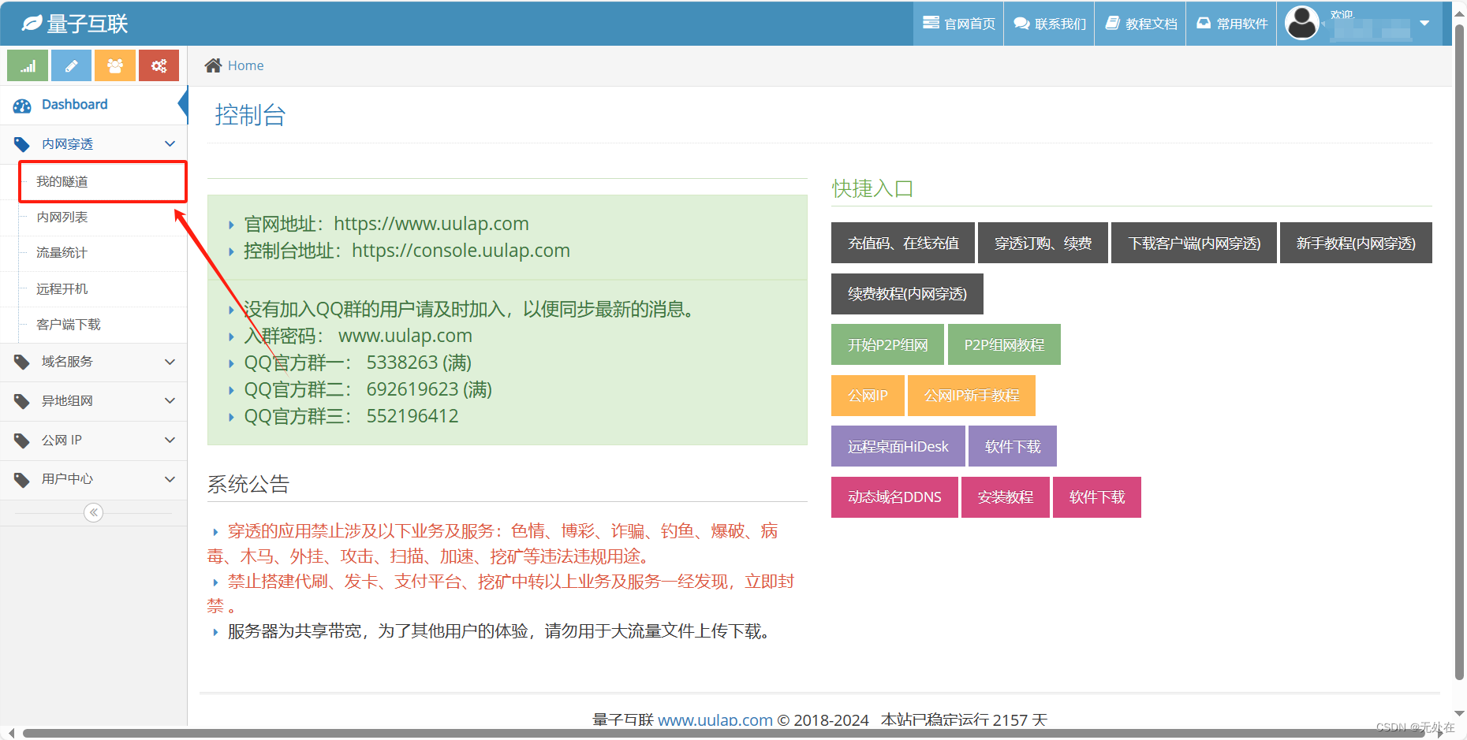1467x740 pixels.
Task: Click the horizontal scrollbar left arrow
Action: (10, 734)
